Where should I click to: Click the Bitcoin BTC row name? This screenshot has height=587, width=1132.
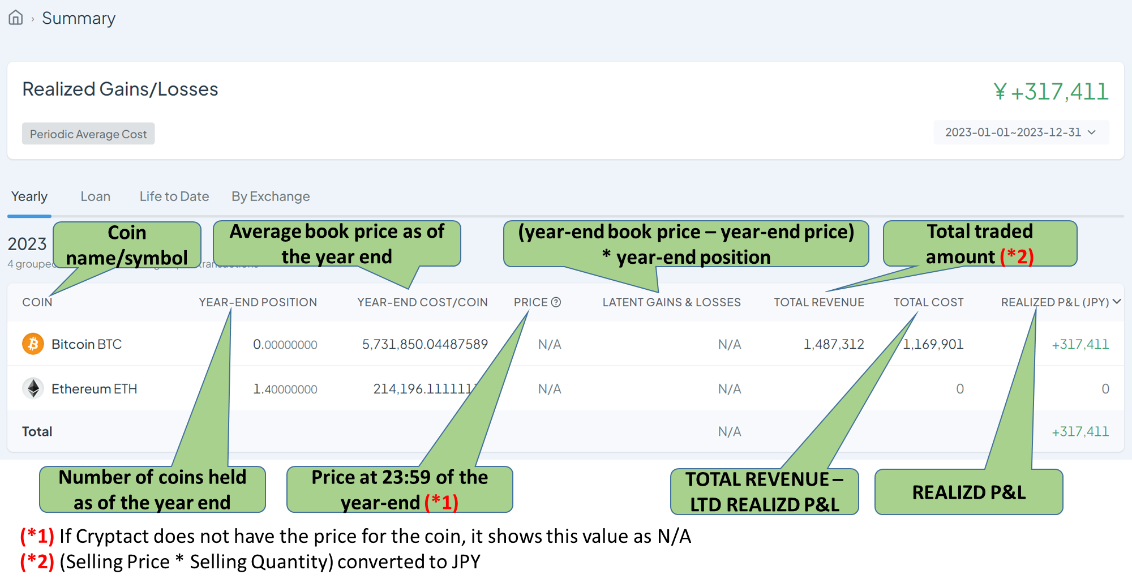[87, 344]
